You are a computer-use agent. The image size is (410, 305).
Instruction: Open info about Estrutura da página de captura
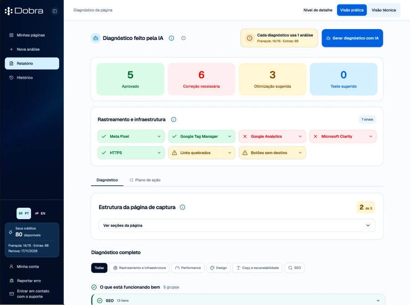[183, 207]
